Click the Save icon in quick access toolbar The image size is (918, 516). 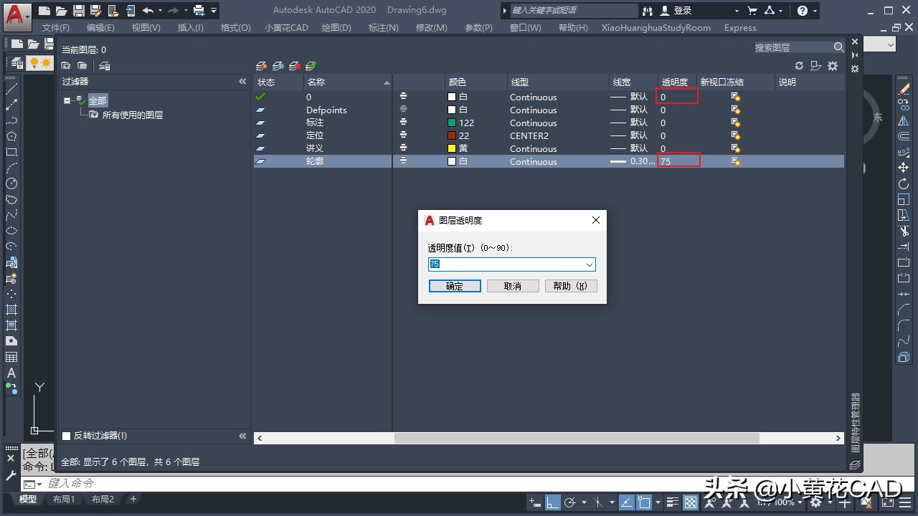tap(79, 11)
